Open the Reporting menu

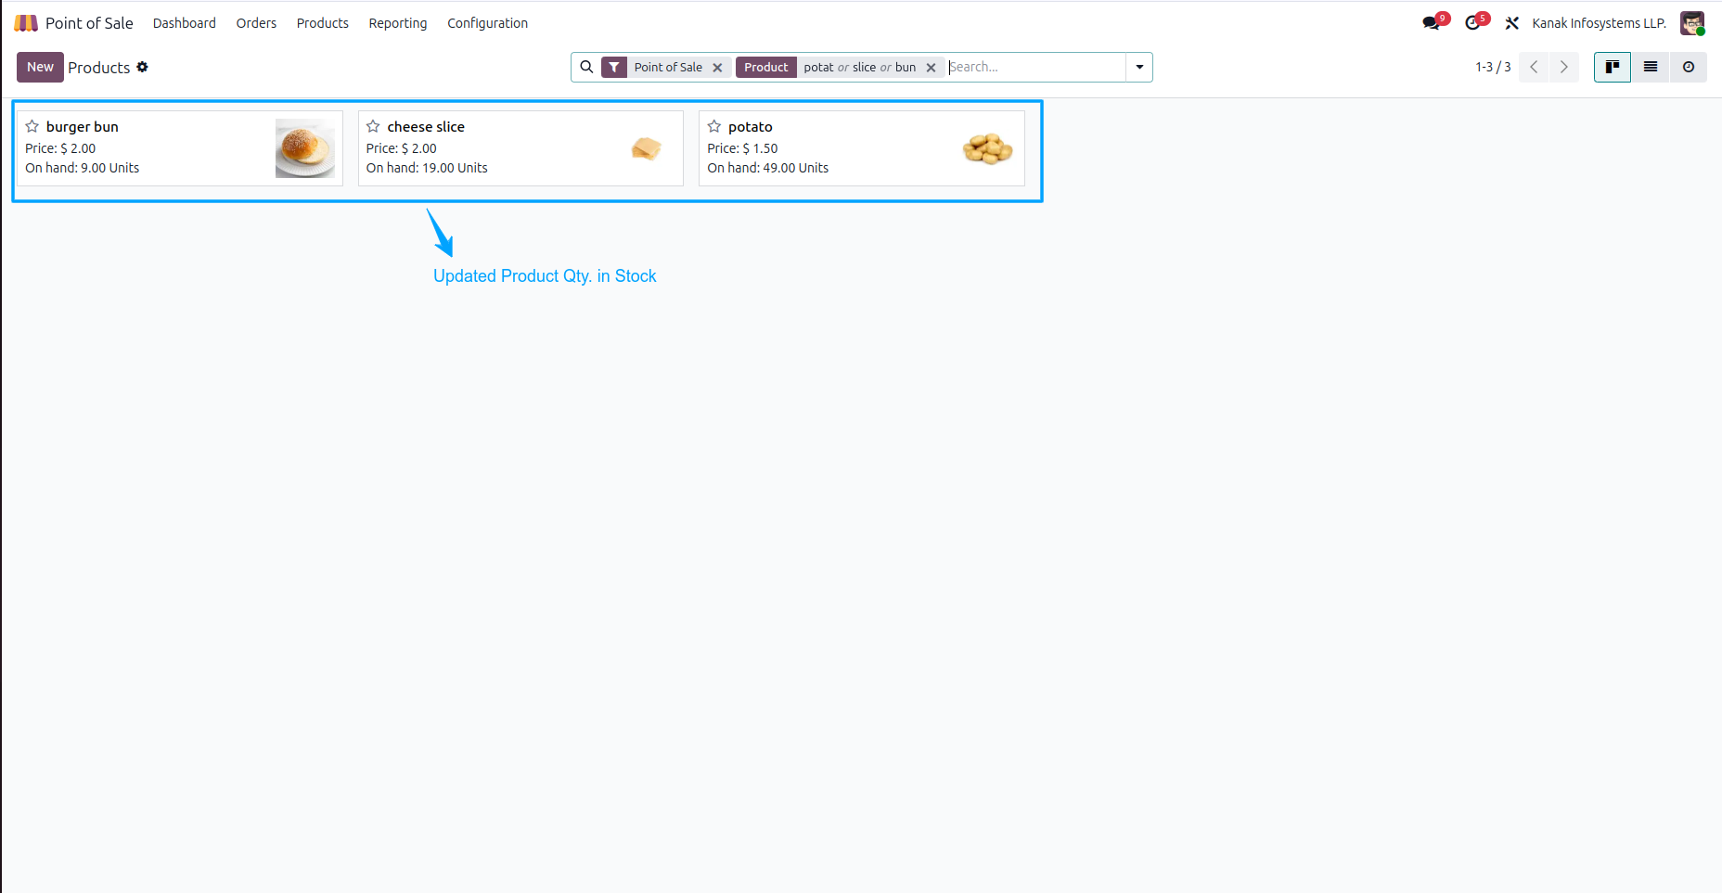[x=397, y=23]
